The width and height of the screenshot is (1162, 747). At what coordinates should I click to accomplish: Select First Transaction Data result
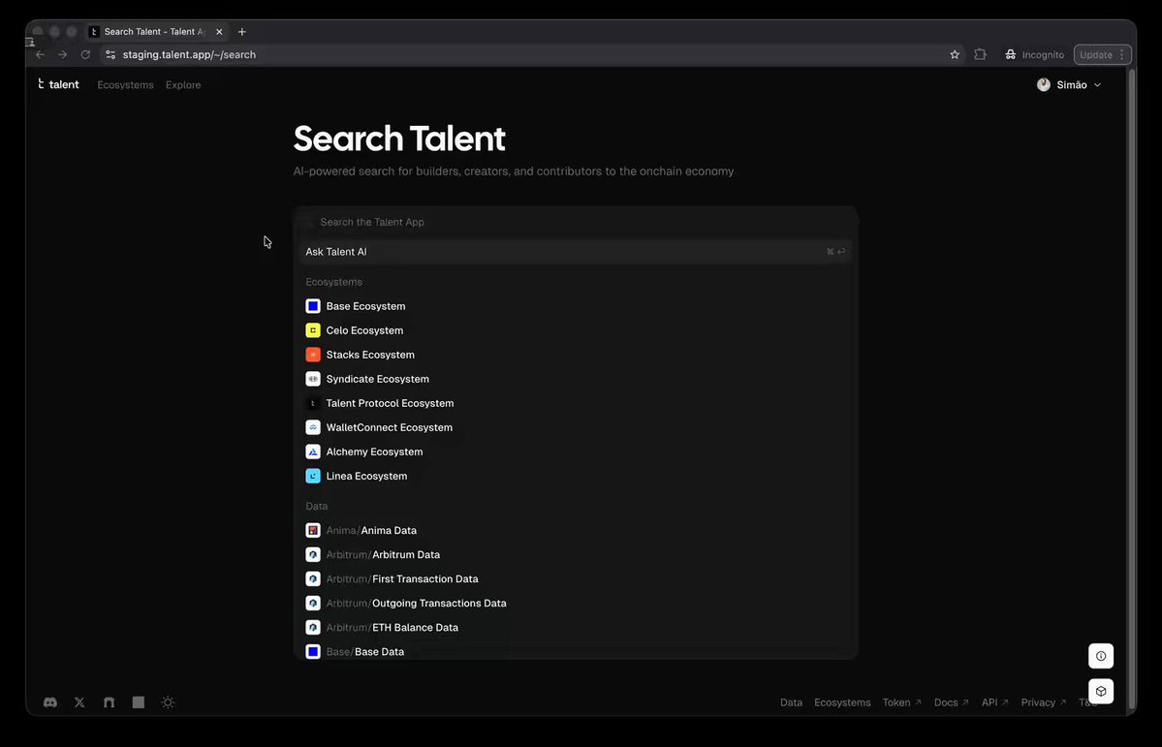pyautogui.click(x=576, y=578)
